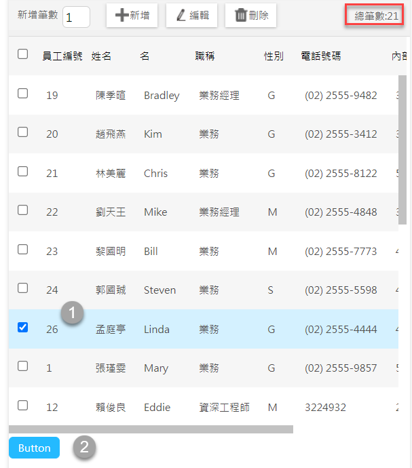
Task: Check the box for employee 19 陳季暄
Action: tap(22, 94)
